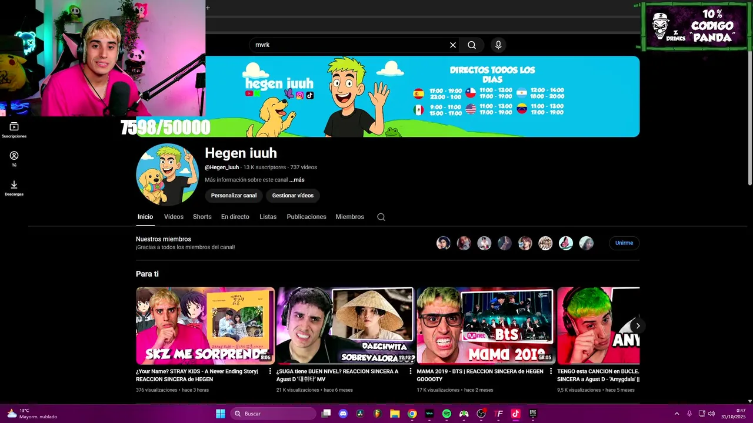753x423 pixels.
Task: Open TikTok app from taskbar
Action: [515, 414]
